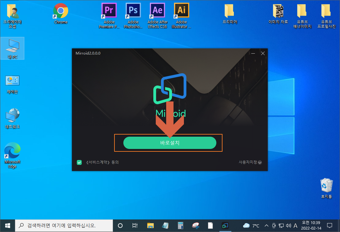
Task: Select the Microsoft Edge desktop shortcut
Action: point(12,155)
